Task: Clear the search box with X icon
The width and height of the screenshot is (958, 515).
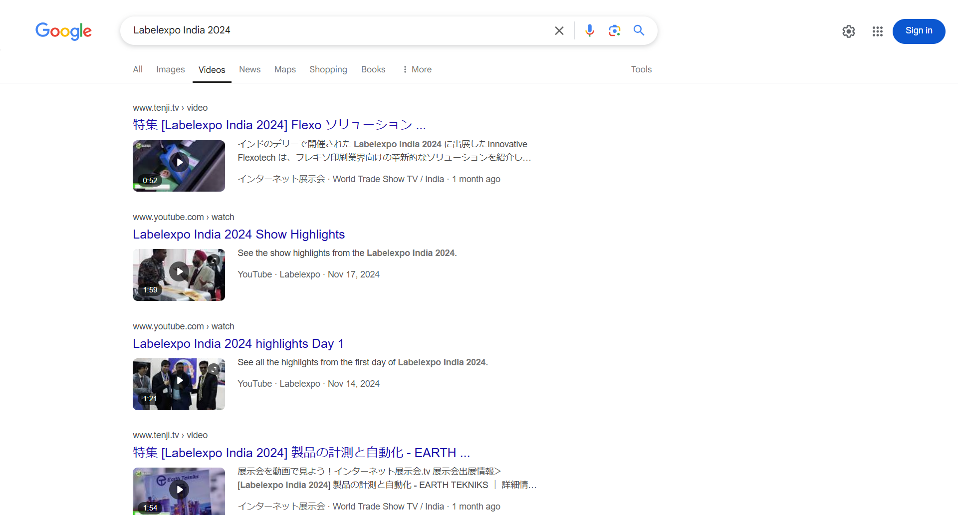Action: (x=559, y=30)
